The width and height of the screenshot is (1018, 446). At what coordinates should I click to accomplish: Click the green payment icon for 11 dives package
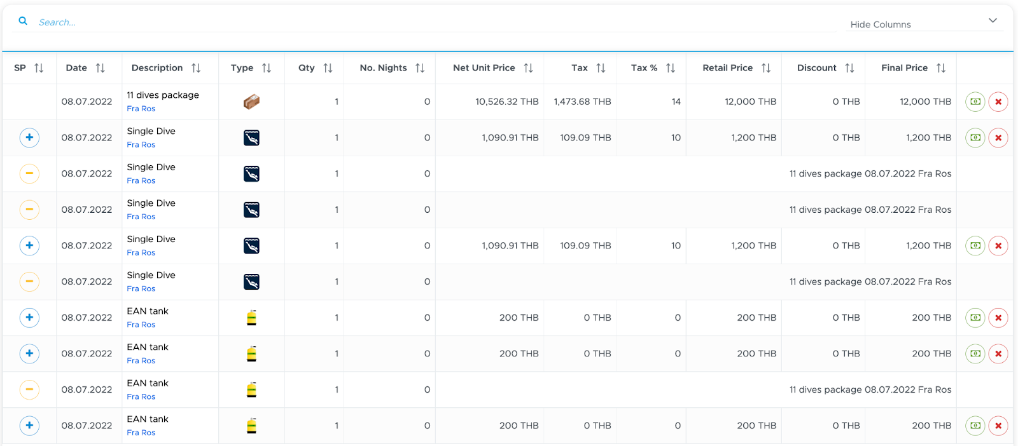[x=975, y=102]
